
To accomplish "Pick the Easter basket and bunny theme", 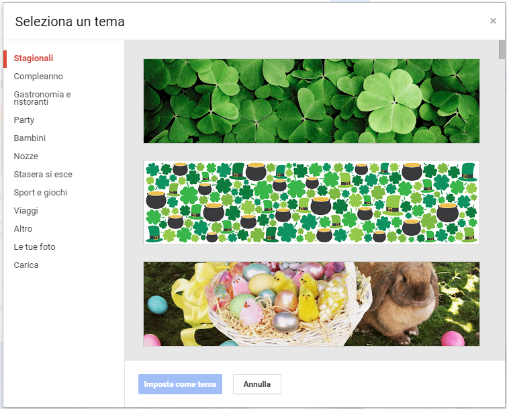I will point(312,304).
